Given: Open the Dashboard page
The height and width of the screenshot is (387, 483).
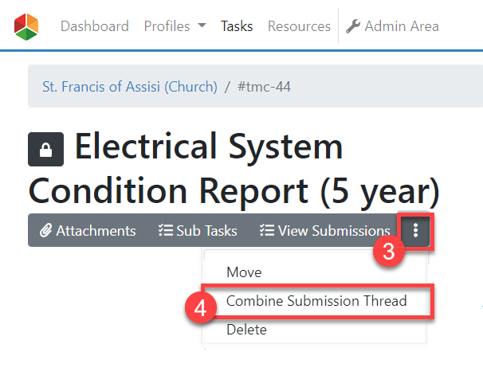Looking at the screenshot, I should click(94, 26).
